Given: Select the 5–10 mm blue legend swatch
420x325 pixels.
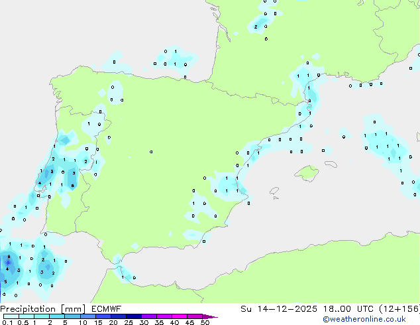Looking at the screenshot, I should coord(74,316).
